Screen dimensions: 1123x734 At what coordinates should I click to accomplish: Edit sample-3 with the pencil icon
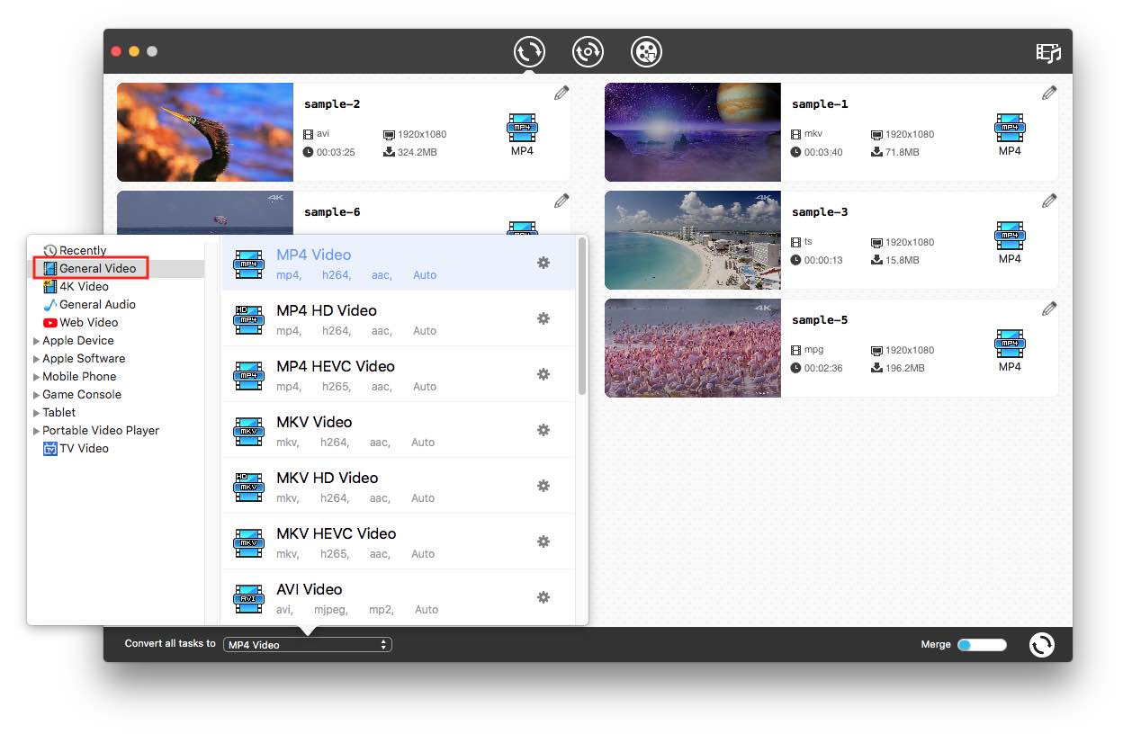point(1049,201)
